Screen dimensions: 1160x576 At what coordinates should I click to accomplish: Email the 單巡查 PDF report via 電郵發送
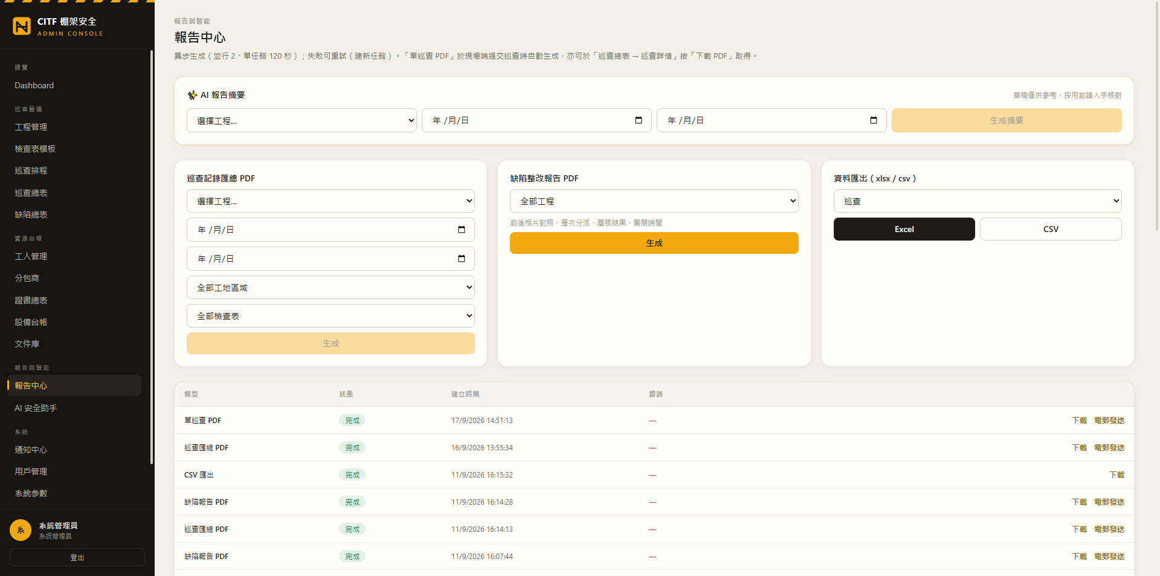click(x=1109, y=420)
